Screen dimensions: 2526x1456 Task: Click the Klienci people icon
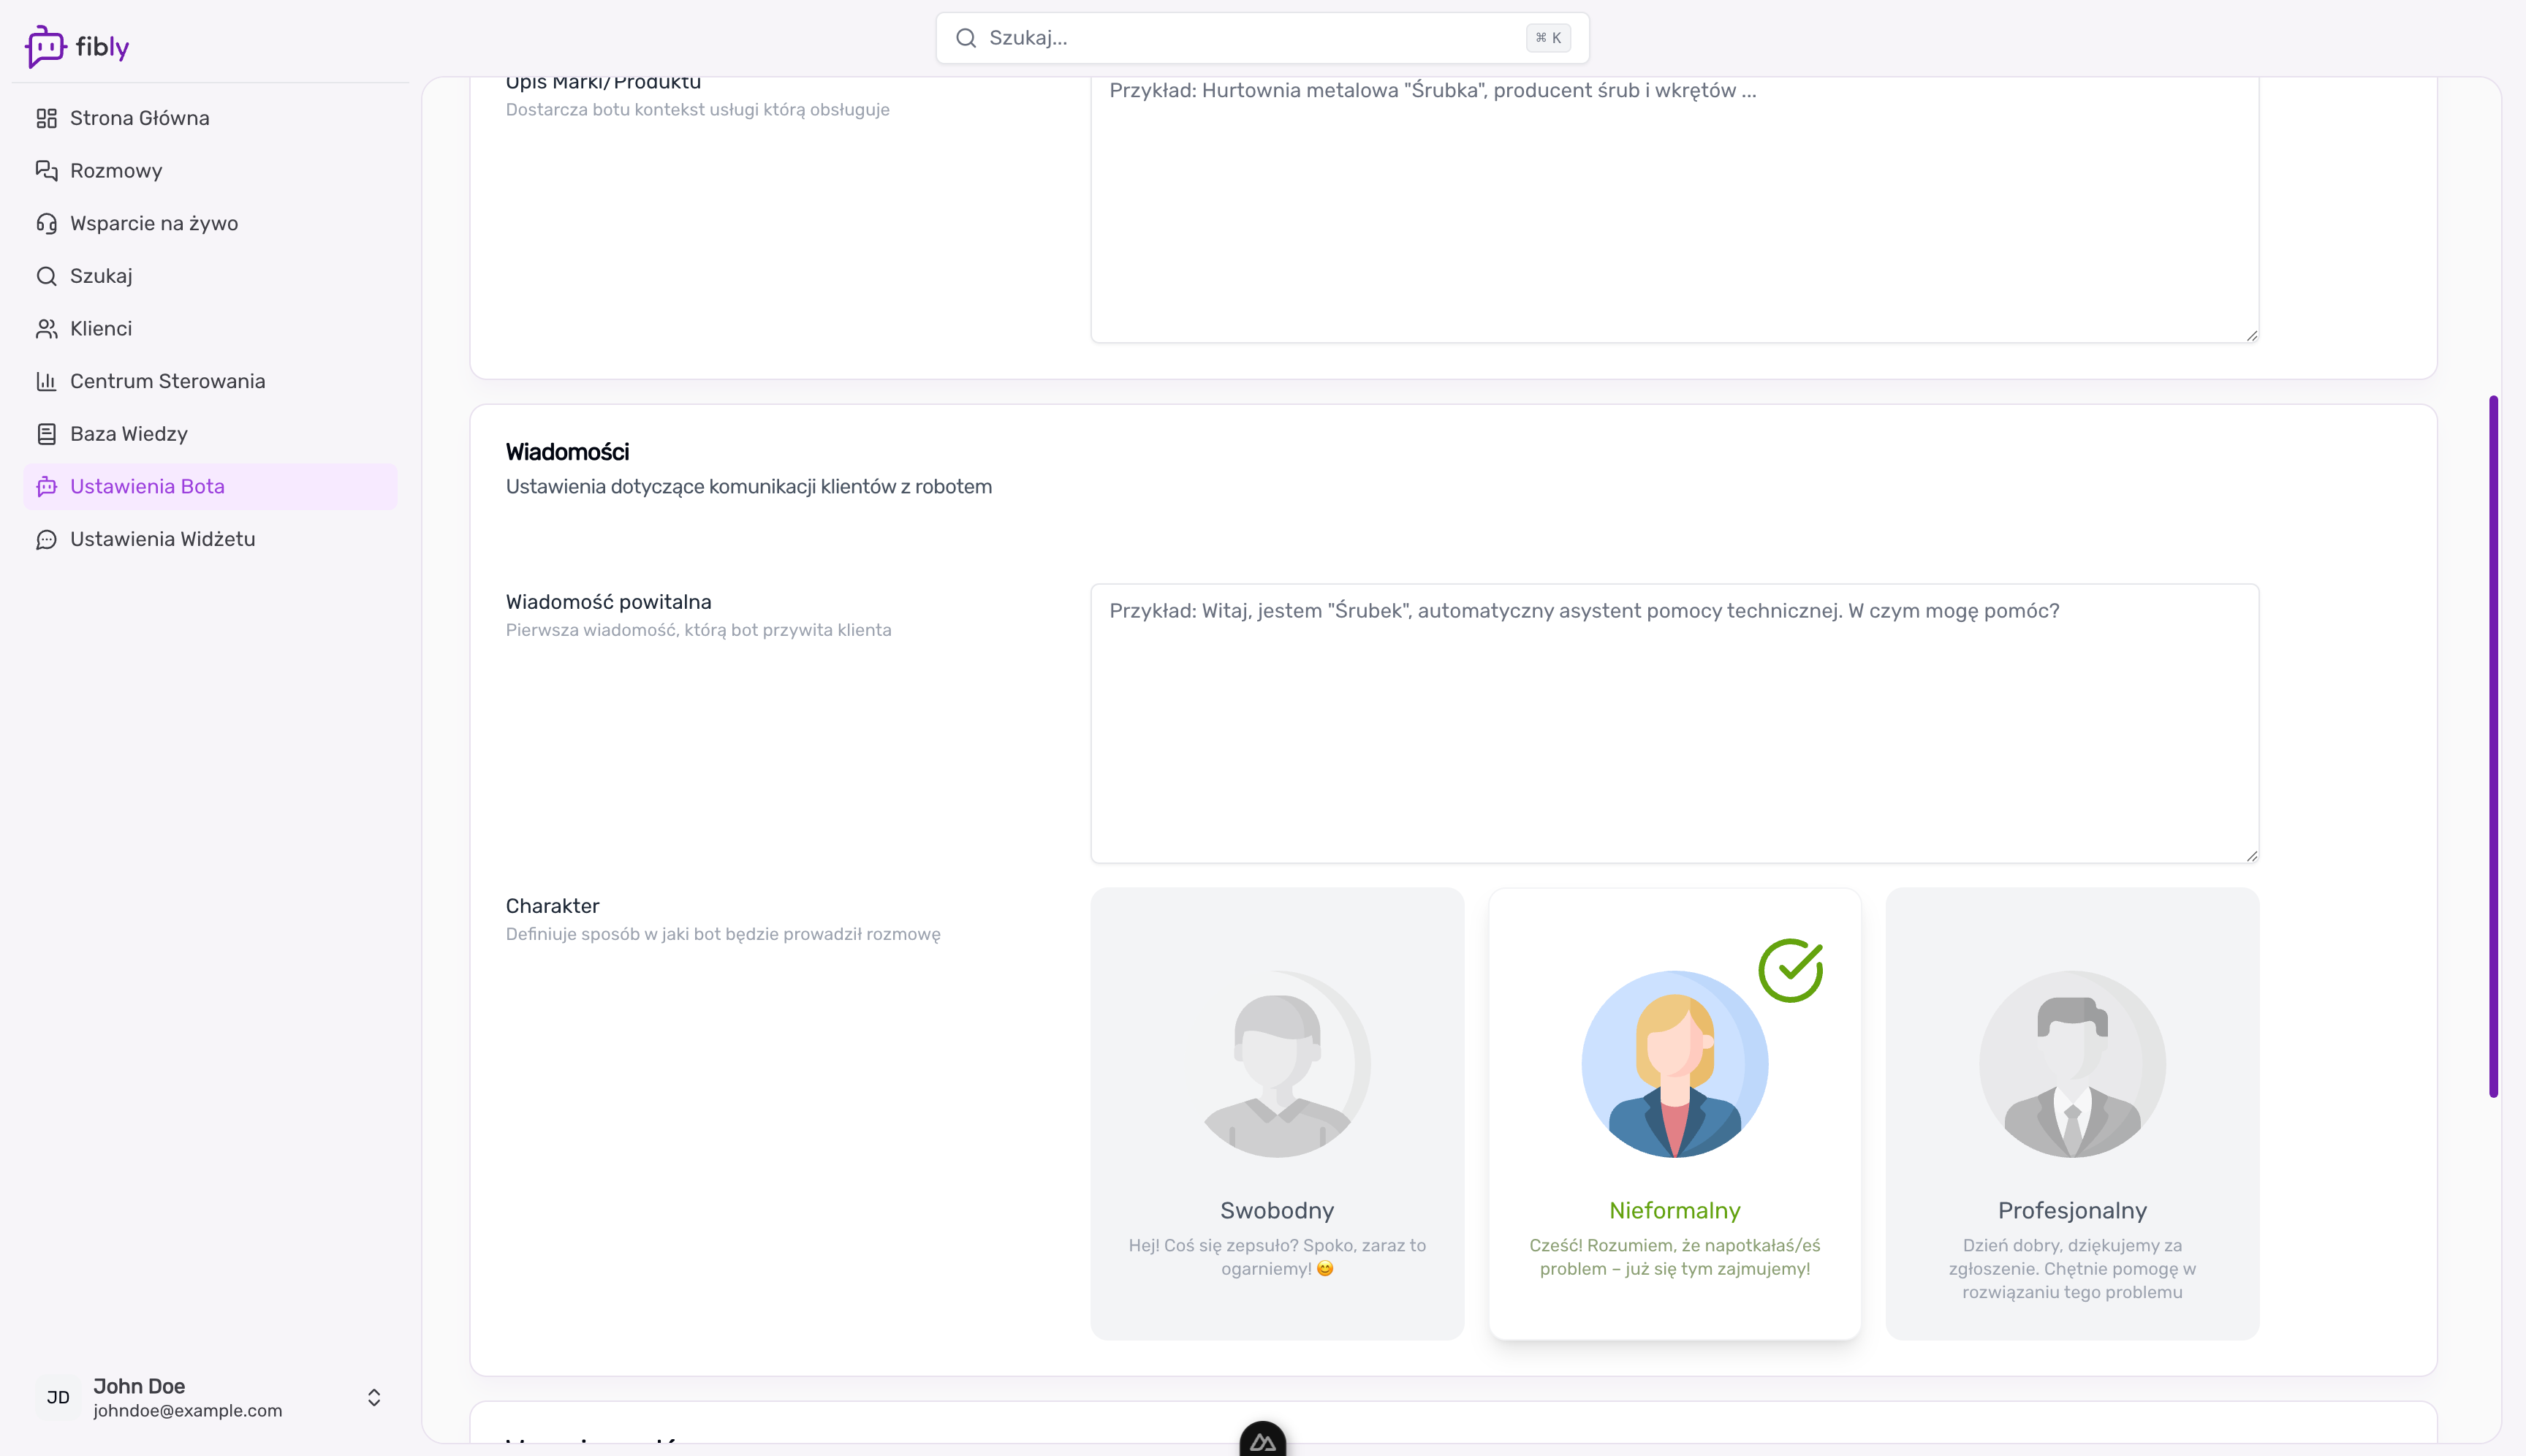click(x=46, y=329)
